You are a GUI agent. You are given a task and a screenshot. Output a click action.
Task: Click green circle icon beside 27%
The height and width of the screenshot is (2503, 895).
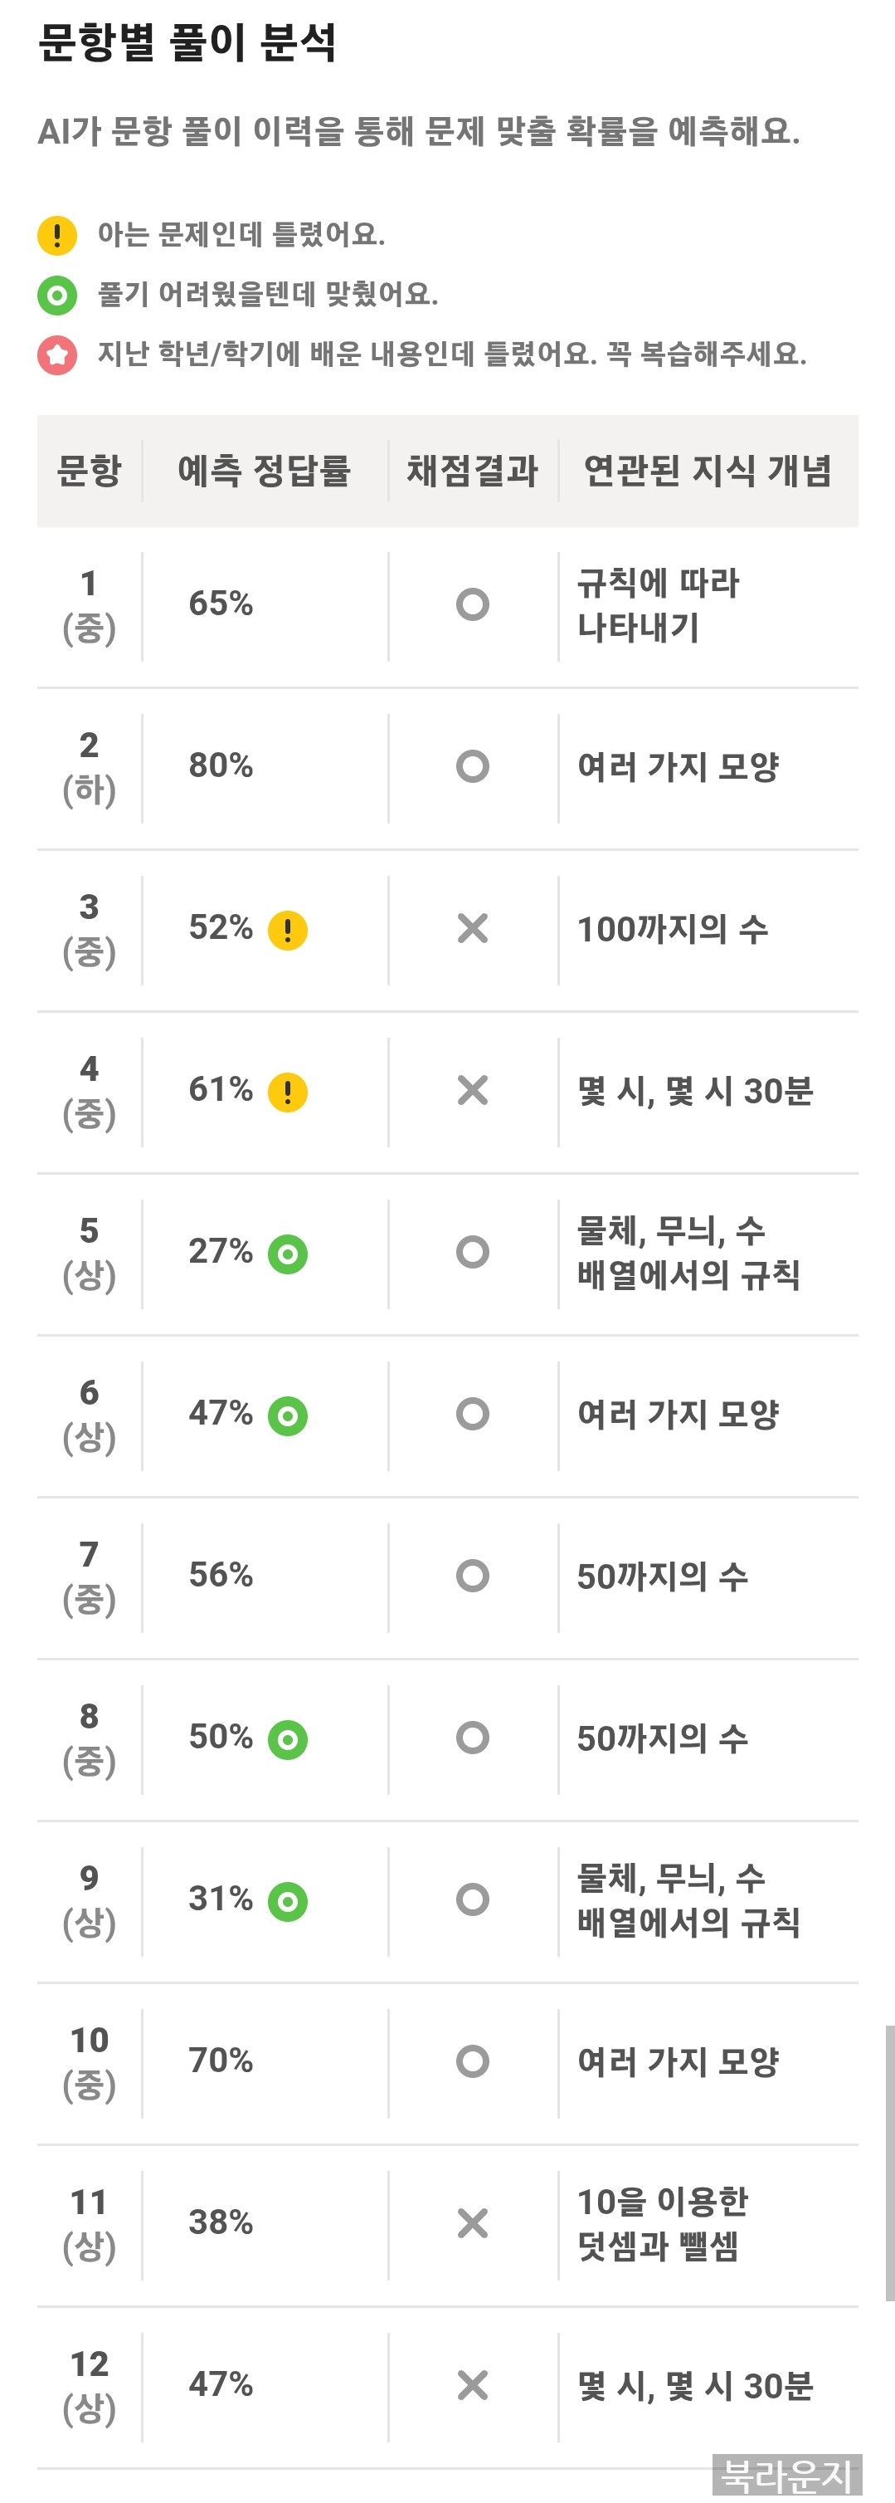coord(287,1254)
